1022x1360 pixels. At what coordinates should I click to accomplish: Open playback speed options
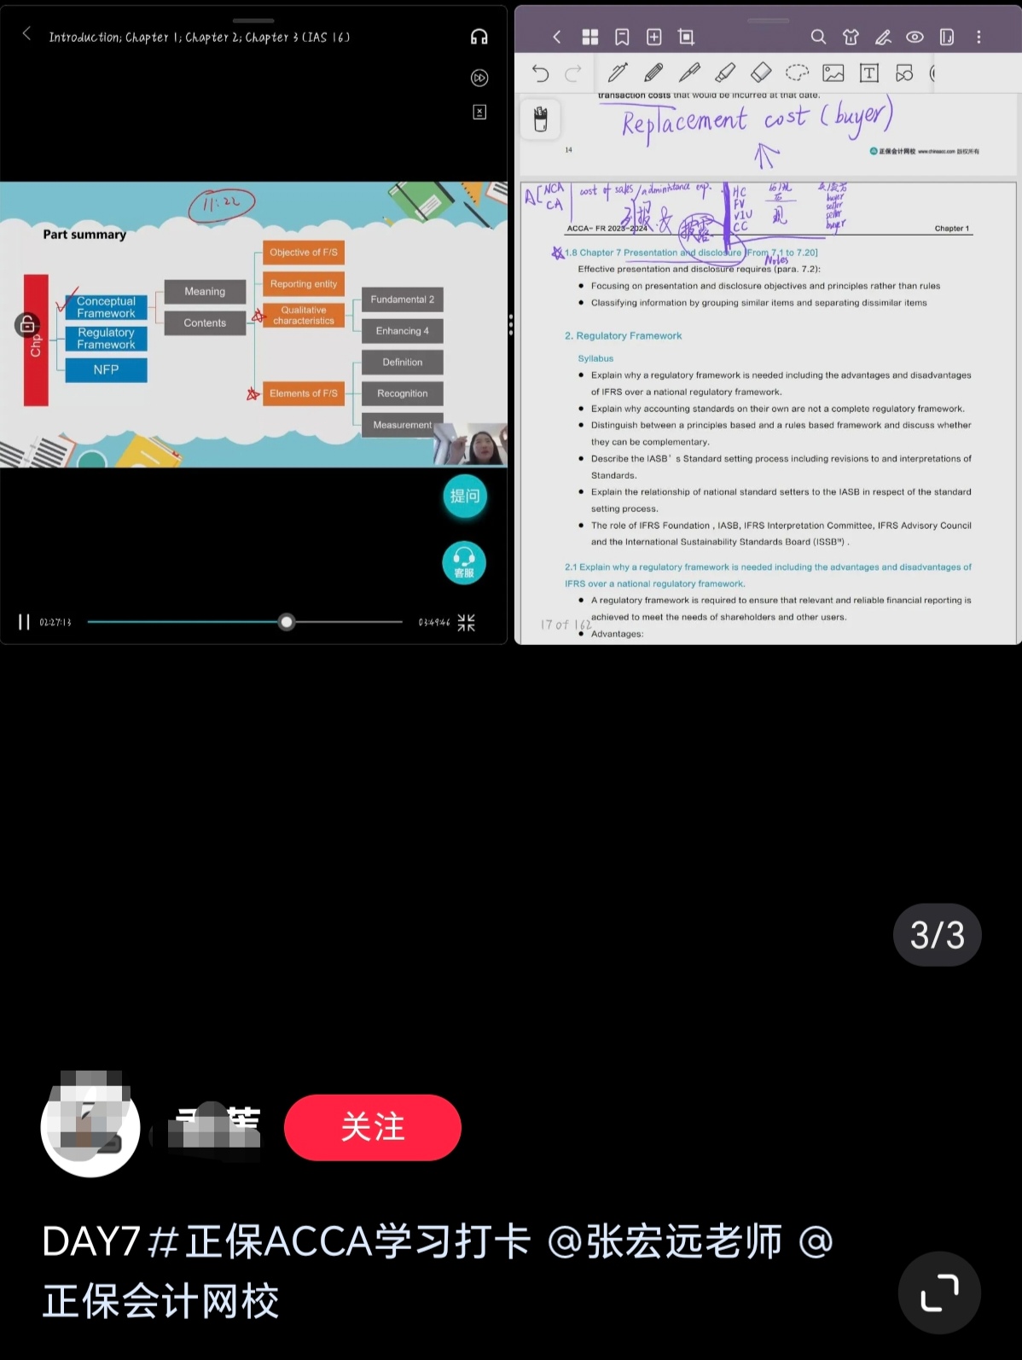[479, 78]
